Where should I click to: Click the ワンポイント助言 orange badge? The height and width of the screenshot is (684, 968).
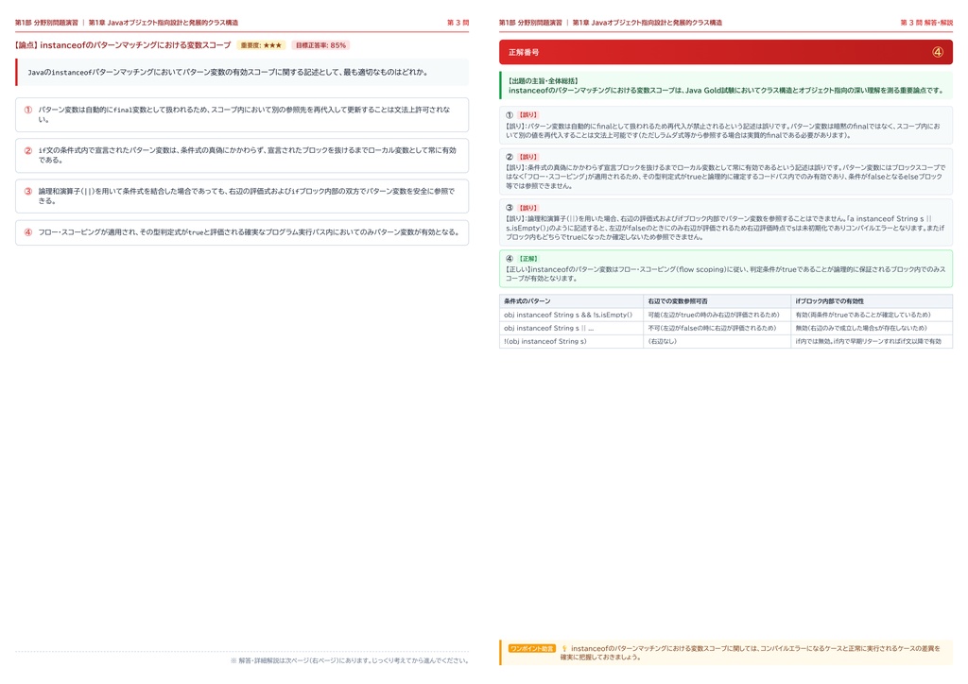pos(531,649)
